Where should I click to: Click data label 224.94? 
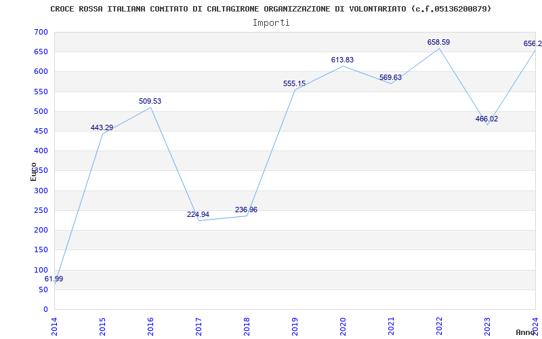(x=198, y=214)
